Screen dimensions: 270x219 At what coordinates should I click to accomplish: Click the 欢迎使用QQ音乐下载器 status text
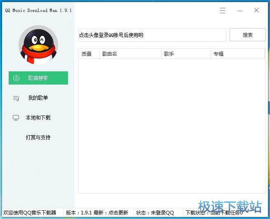30,213
